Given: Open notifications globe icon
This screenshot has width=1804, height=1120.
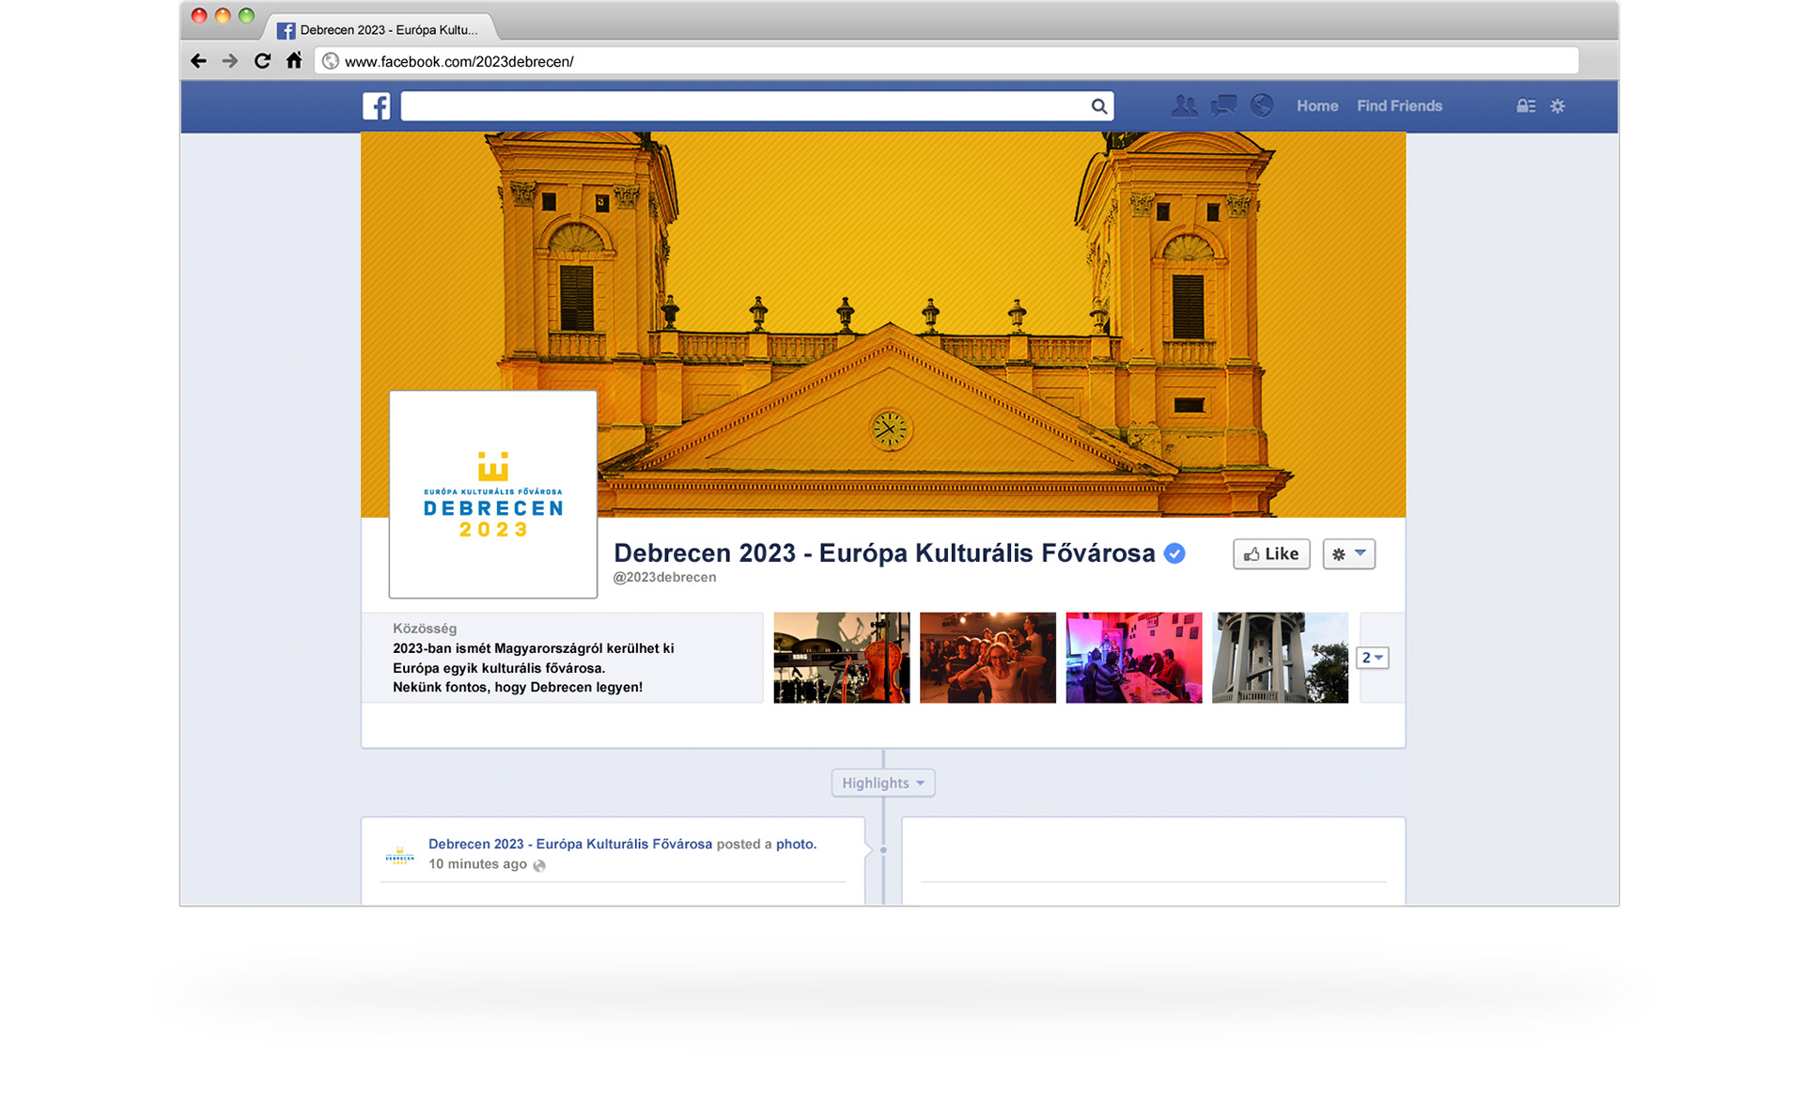Looking at the screenshot, I should 1262,106.
